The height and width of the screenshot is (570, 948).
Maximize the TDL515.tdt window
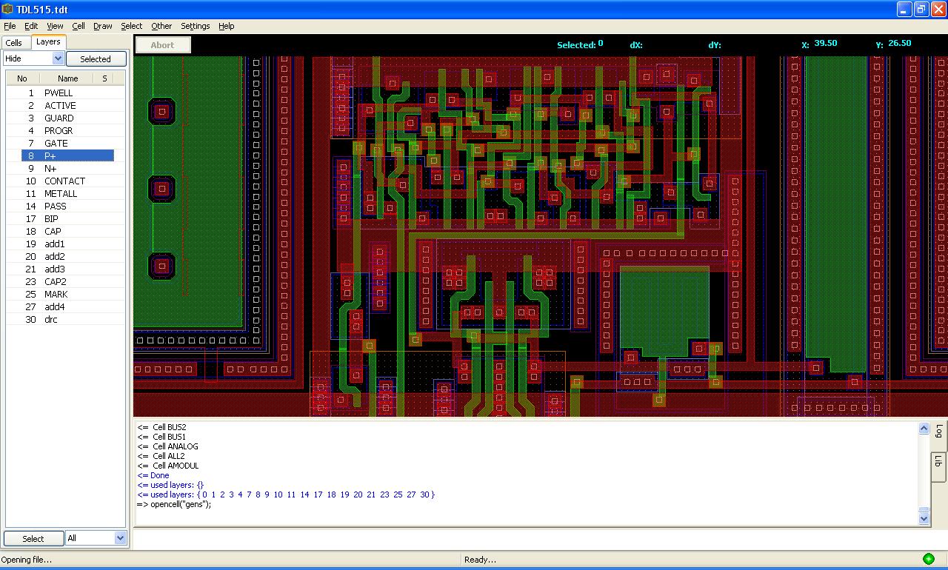921,9
